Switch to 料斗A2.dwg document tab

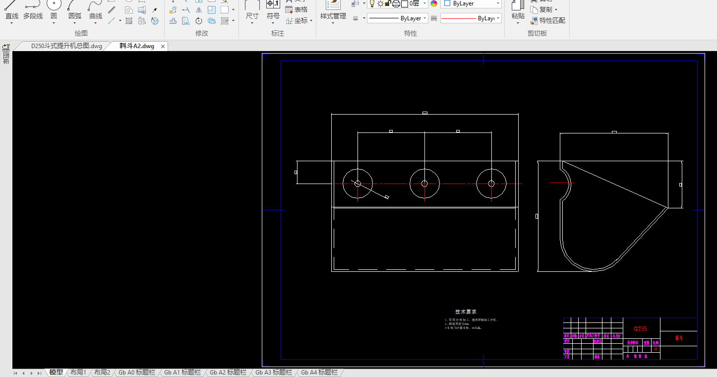click(137, 46)
